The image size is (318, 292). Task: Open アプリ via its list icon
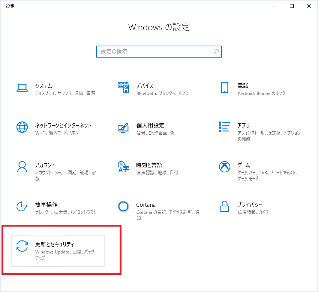click(x=225, y=127)
